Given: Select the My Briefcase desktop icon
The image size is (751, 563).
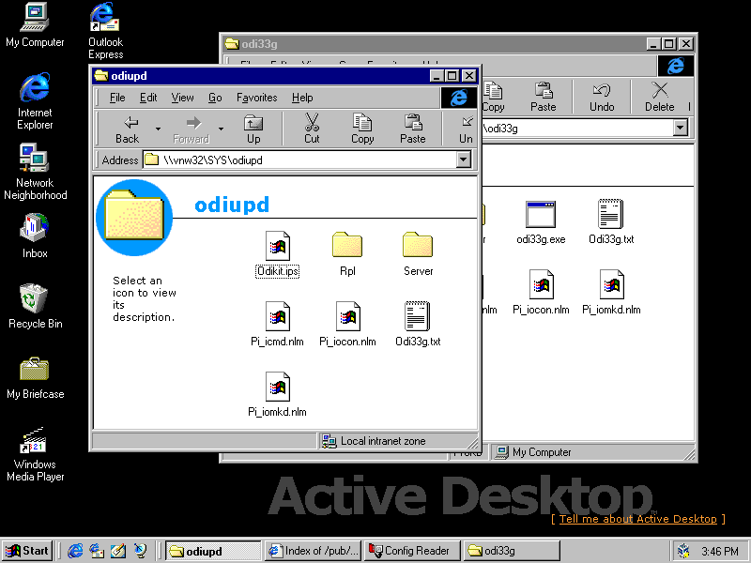Looking at the screenshot, I should (35, 377).
